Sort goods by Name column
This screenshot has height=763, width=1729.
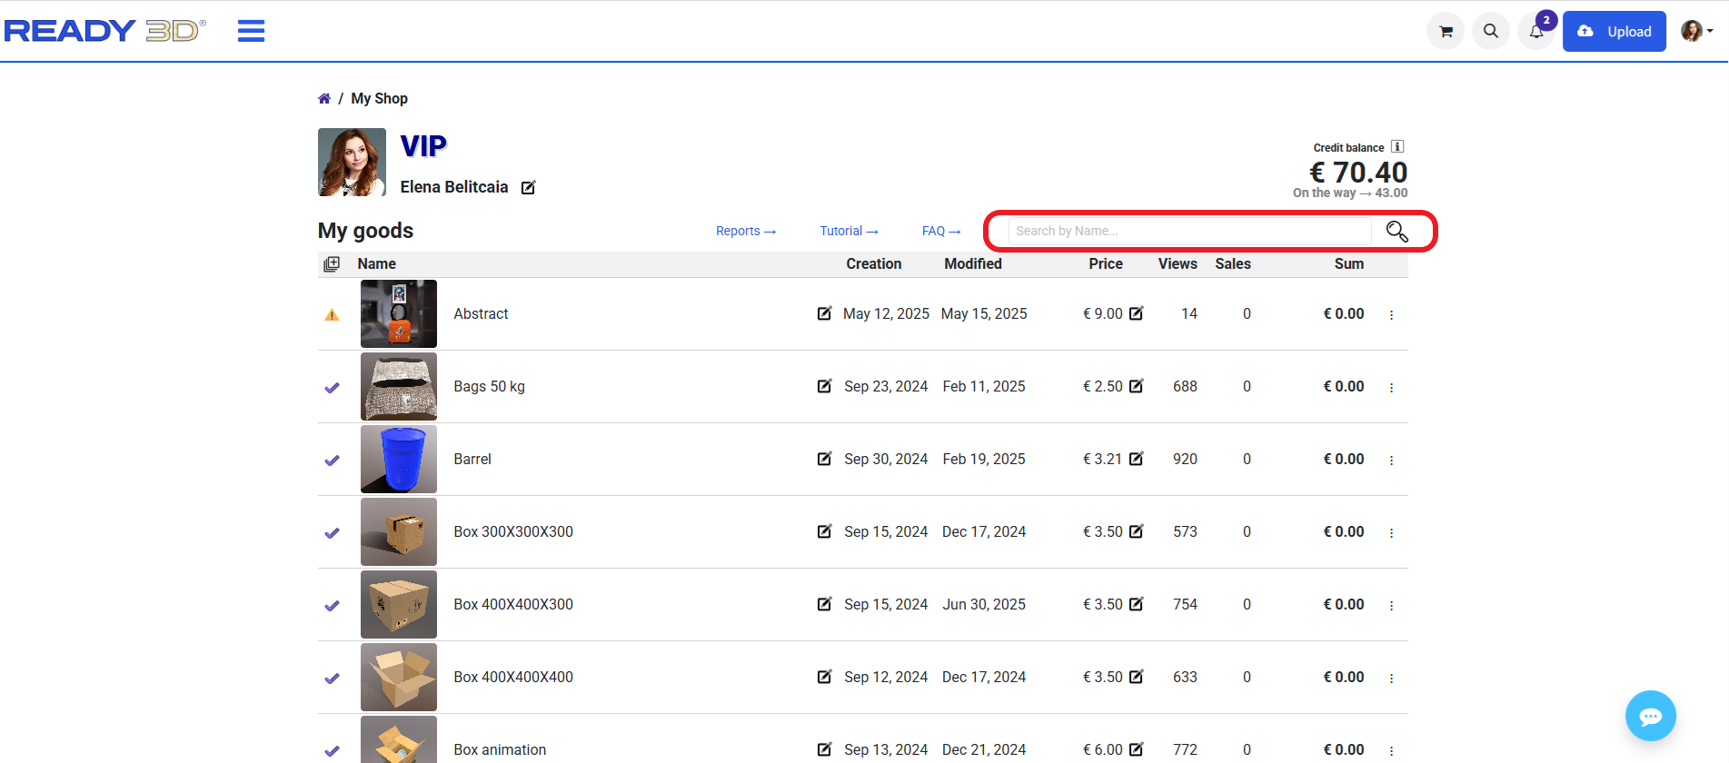(377, 263)
